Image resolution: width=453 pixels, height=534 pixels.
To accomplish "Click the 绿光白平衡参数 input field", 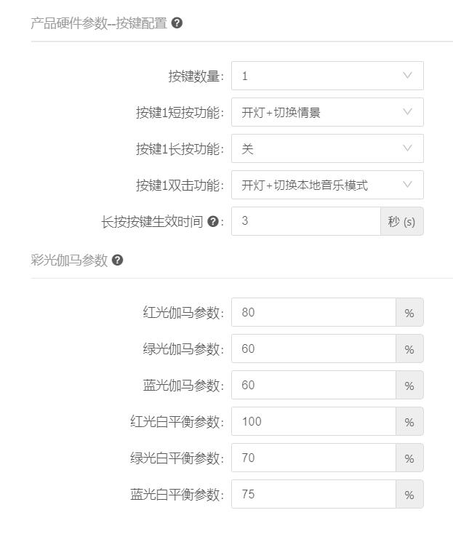I will (x=313, y=458).
